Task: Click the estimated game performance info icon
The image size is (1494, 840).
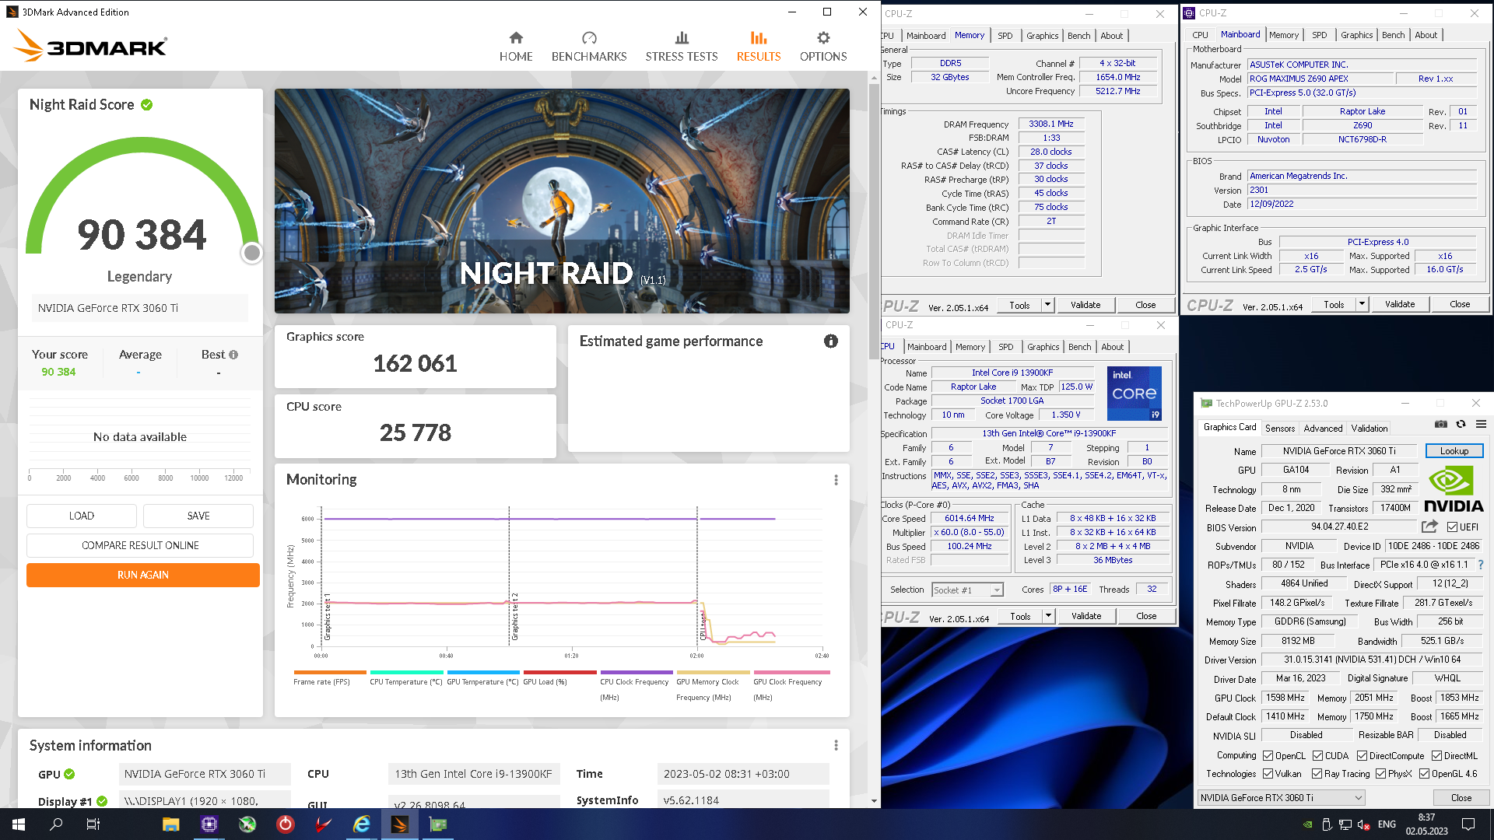Action: [x=831, y=341]
